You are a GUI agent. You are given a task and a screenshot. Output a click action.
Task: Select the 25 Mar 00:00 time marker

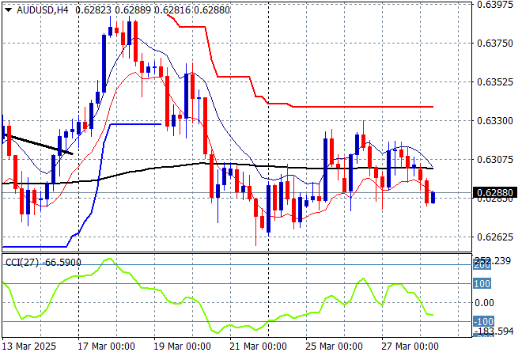point(333,347)
